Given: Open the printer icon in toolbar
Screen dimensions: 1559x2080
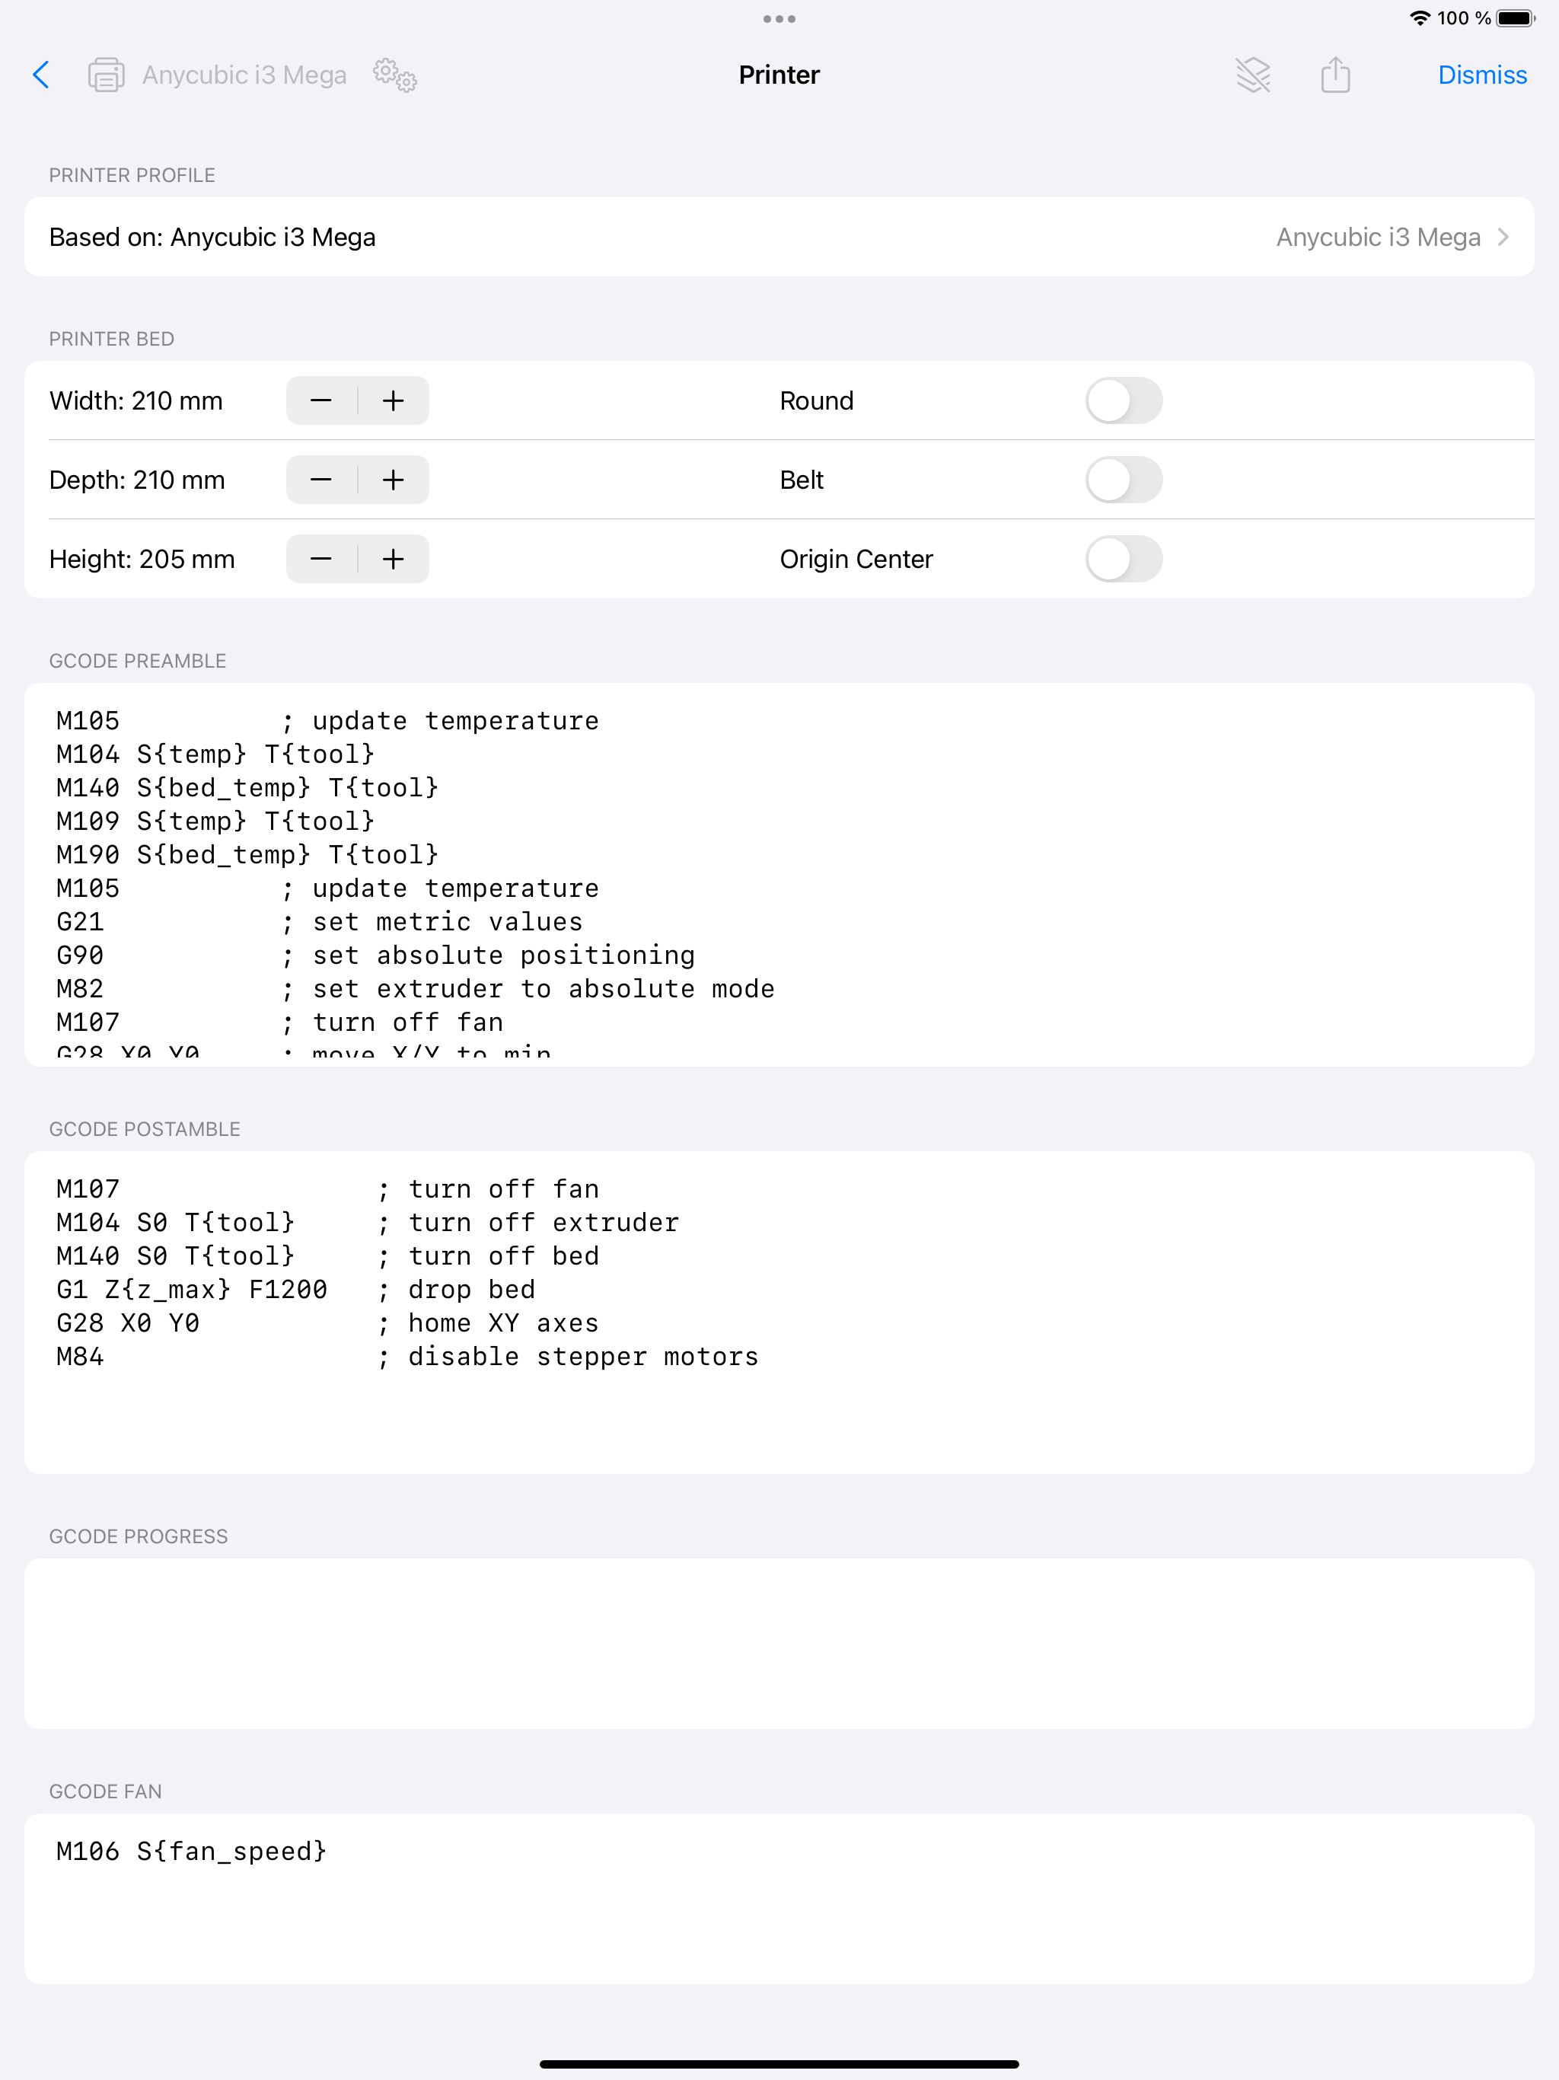Looking at the screenshot, I should click(x=105, y=75).
